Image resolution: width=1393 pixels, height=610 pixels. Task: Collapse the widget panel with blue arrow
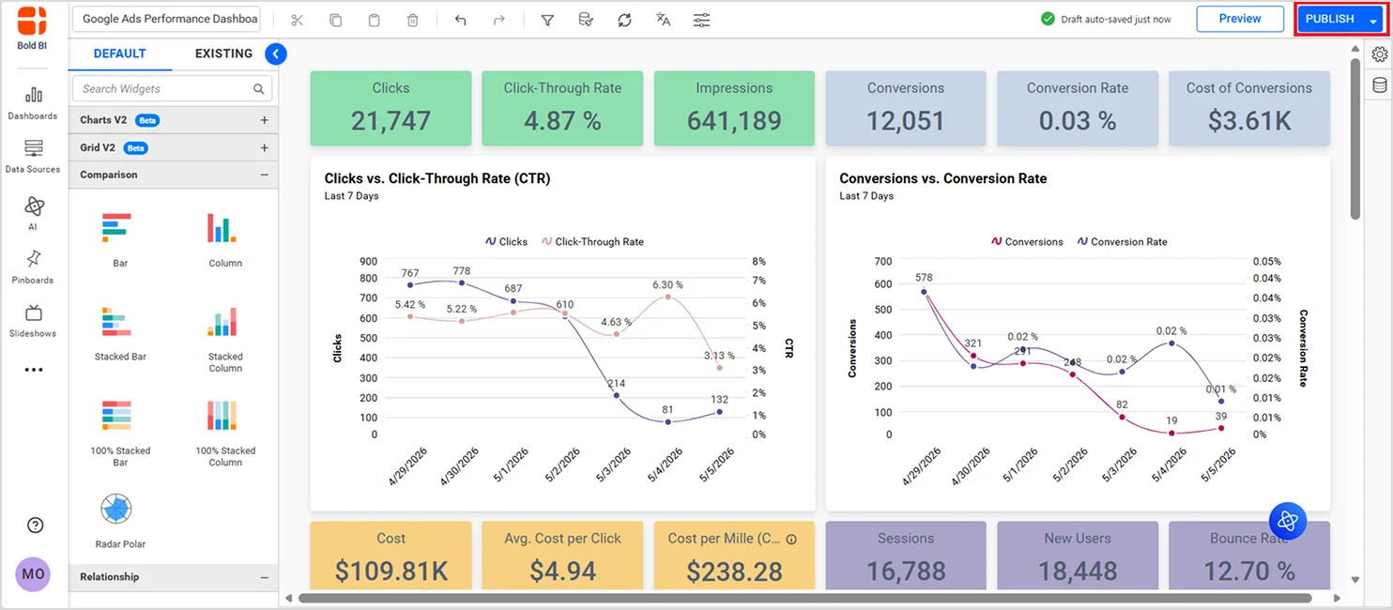(x=275, y=54)
